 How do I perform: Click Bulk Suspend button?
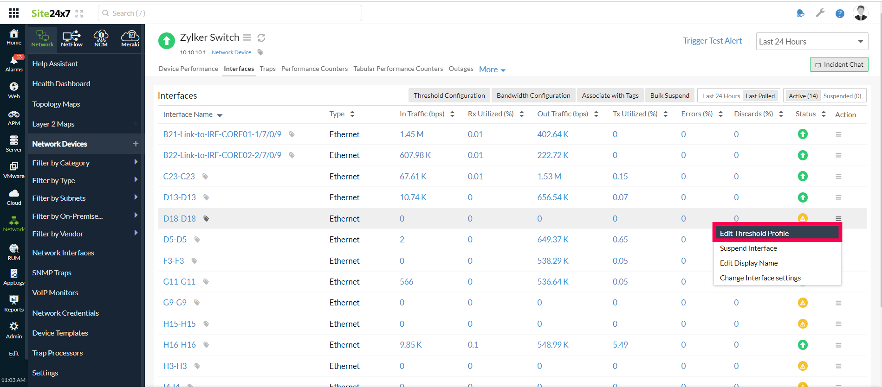pos(670,95)
